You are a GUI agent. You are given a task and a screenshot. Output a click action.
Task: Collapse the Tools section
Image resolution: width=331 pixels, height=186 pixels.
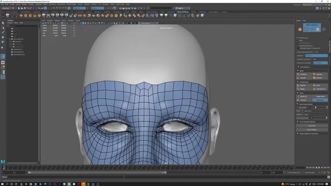pos(302,93)
